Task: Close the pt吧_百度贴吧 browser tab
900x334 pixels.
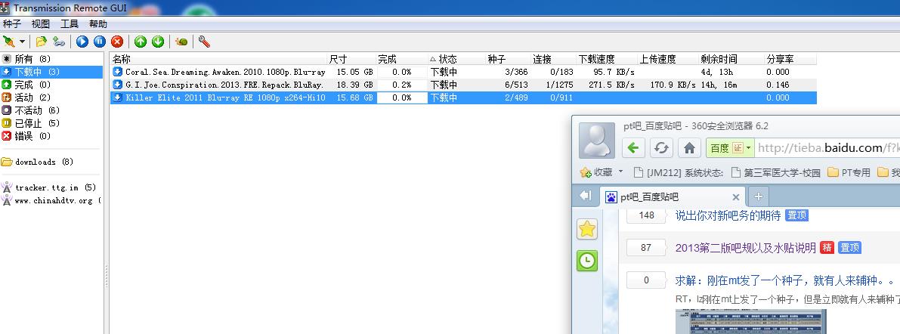Action: pyautogui.click(x=736, y=196)
